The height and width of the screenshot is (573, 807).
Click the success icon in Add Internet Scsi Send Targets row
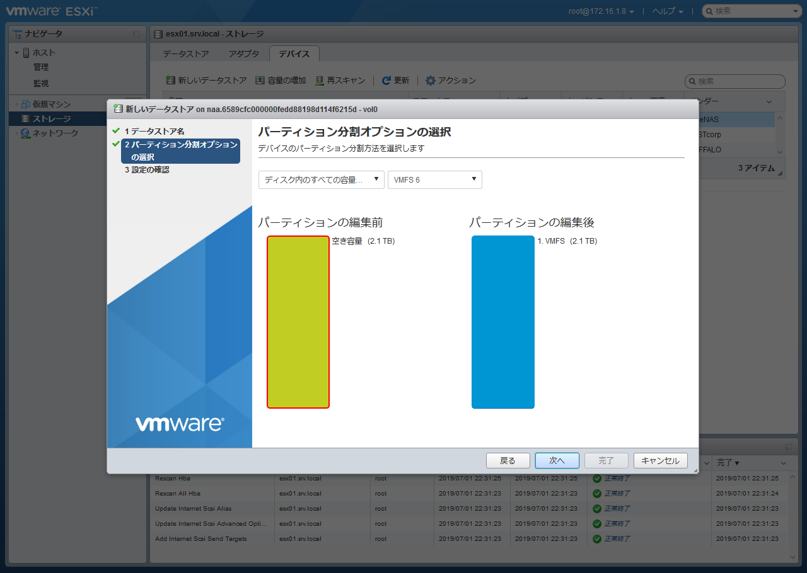click(596, 539)
